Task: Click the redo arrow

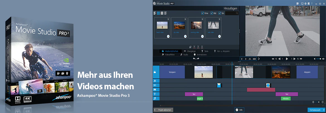Action: coord(198,59)
